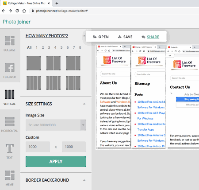Click the SHARE link

coord(150,37)
